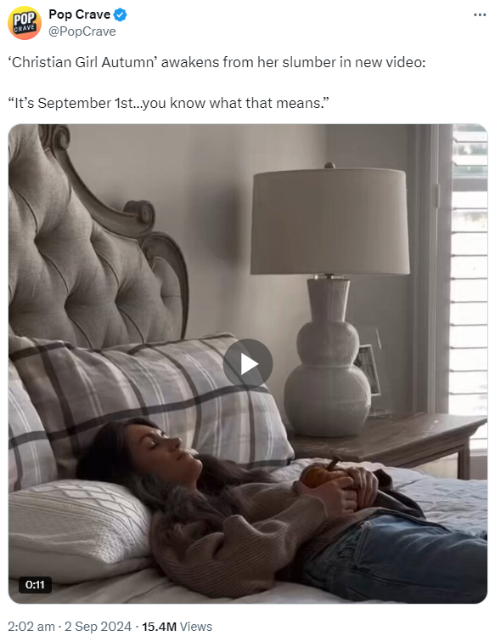Open the three-dot more options menu
The height and width of the screenshot is (642, 495).
[480, 14]
